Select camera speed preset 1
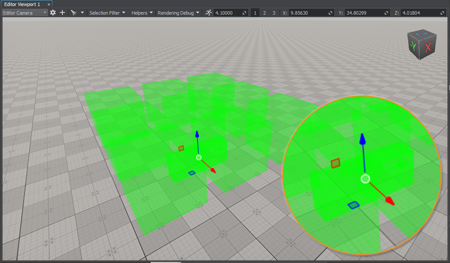Viewport: 450px width, 263px height. (x=256, y=12)
